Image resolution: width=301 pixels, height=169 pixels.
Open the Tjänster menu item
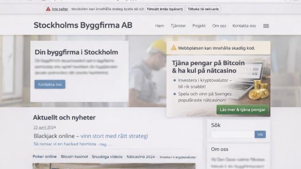click(x=178, y=26)
